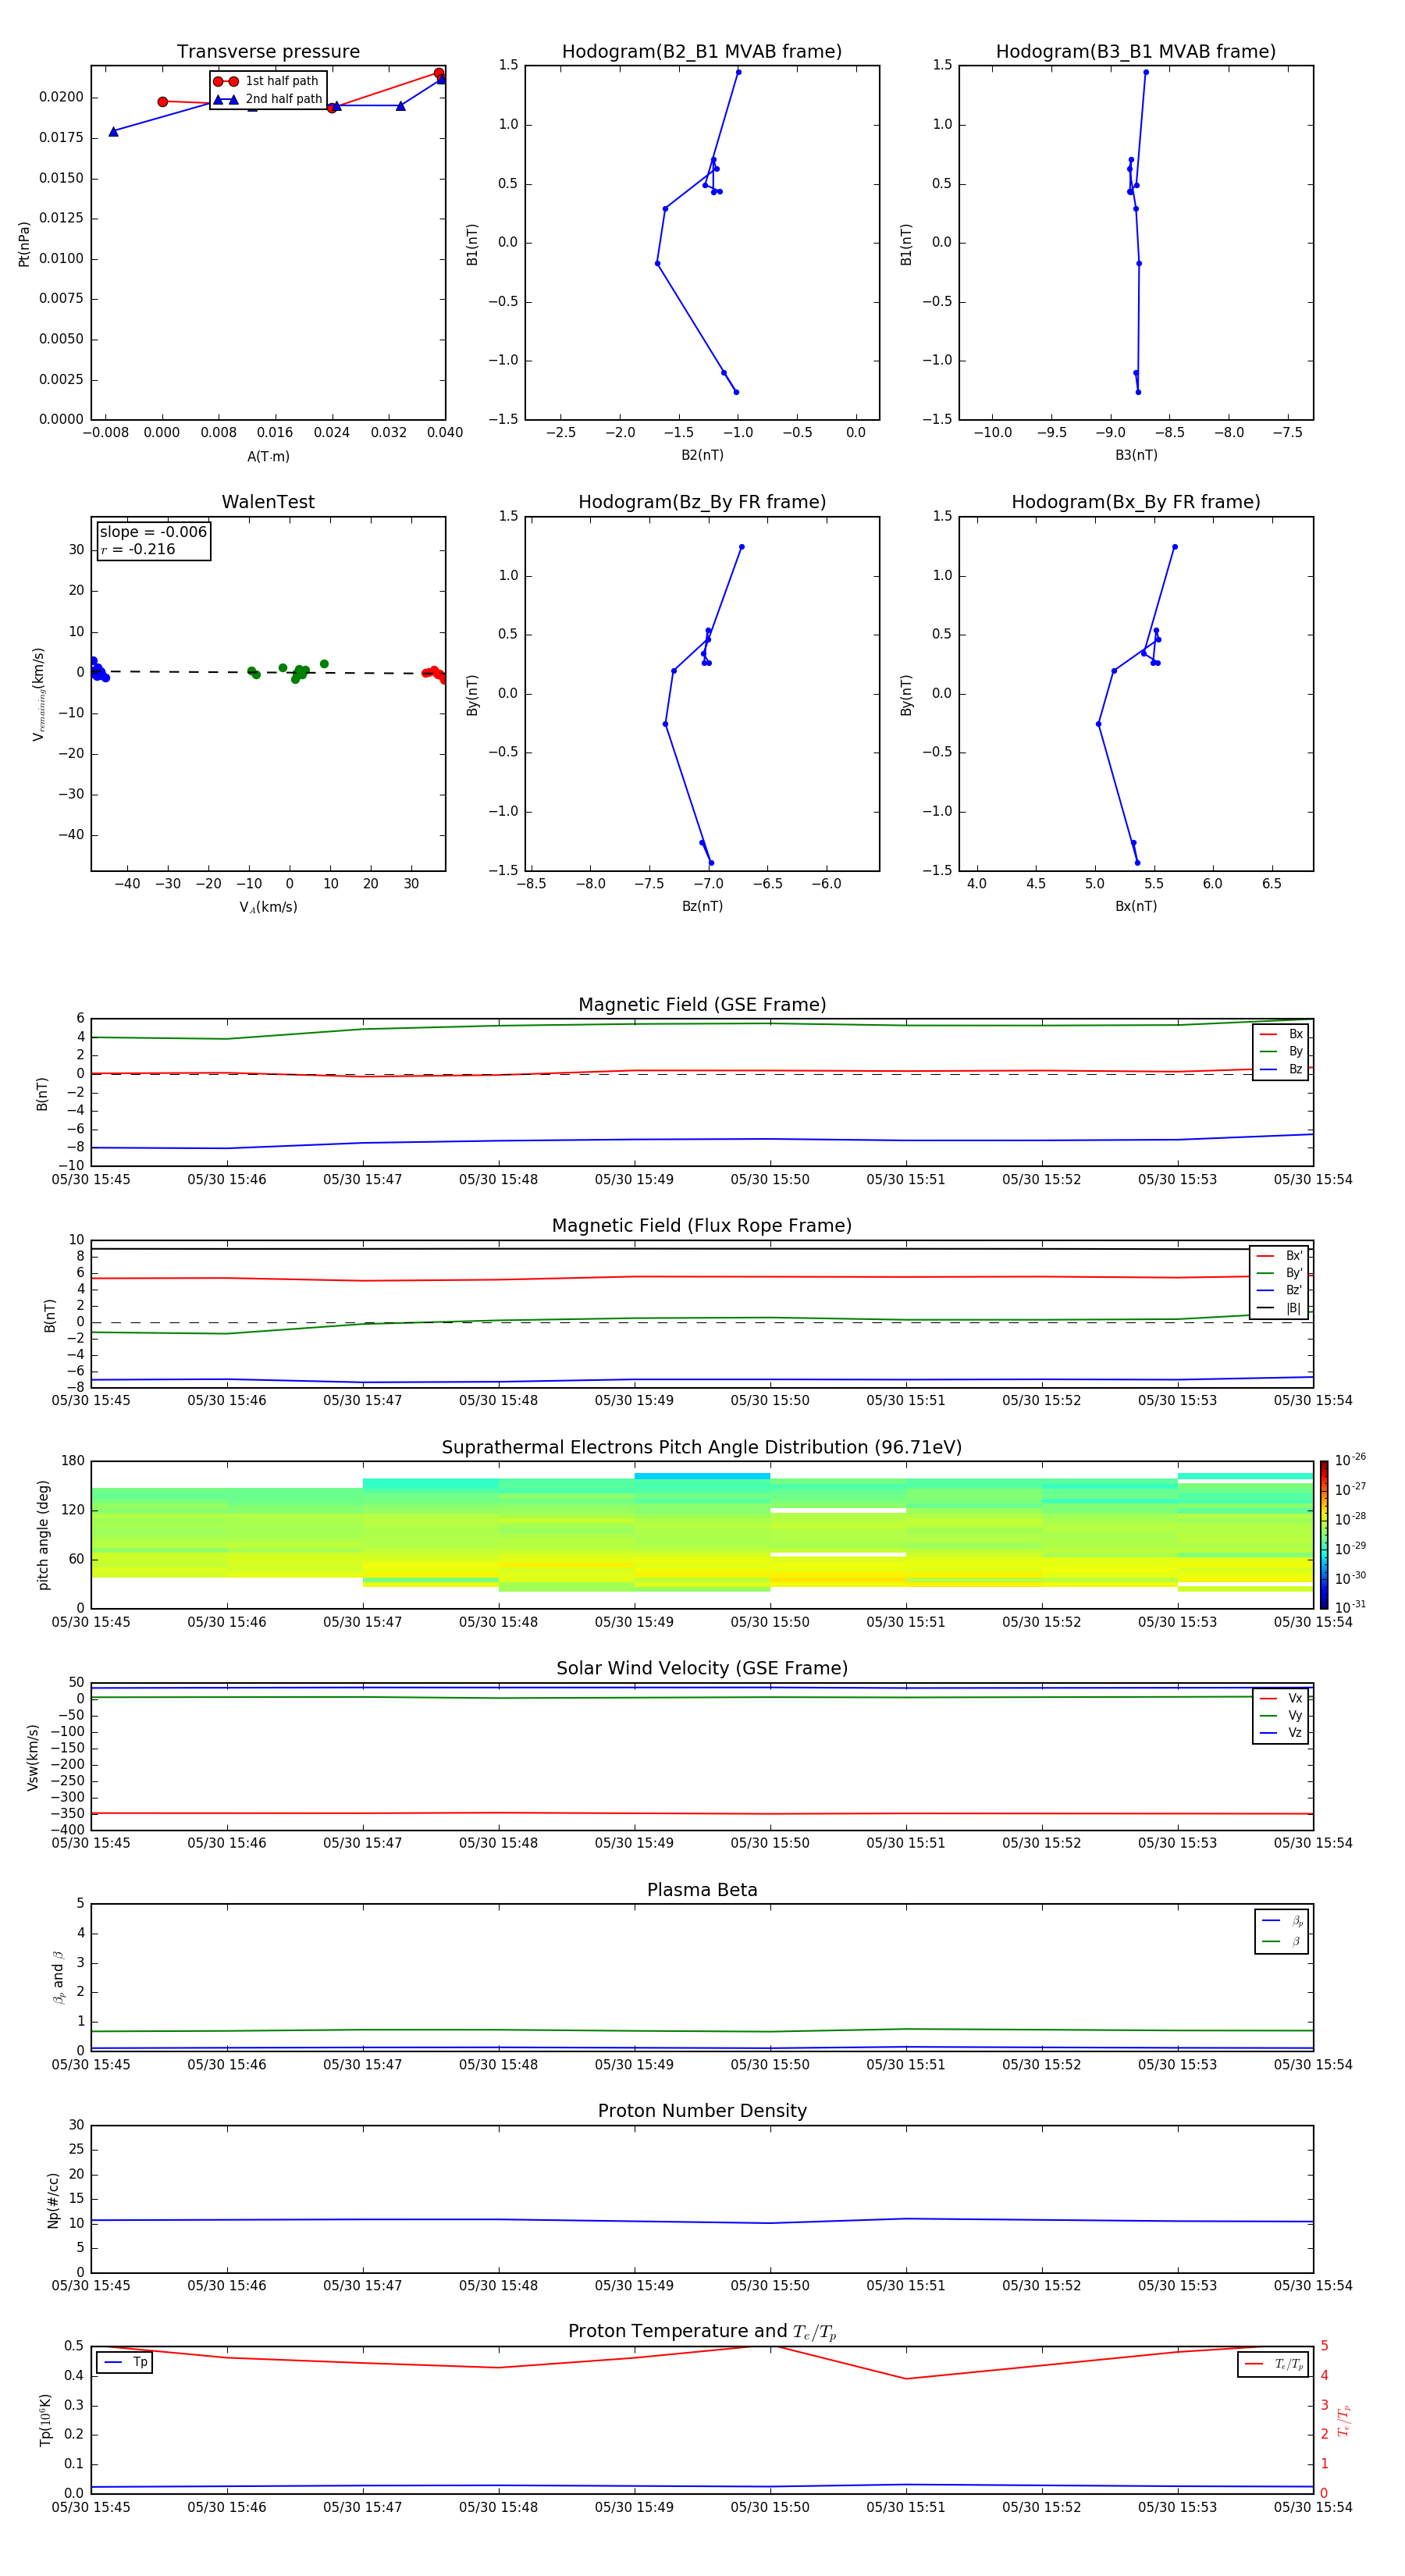Click the "Magnetic Field (Flux Rope Frame)" title

coord(702,1226)
